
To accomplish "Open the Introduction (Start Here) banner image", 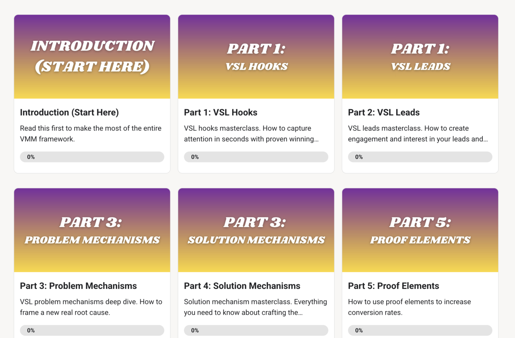I will (x=92, y=57).
